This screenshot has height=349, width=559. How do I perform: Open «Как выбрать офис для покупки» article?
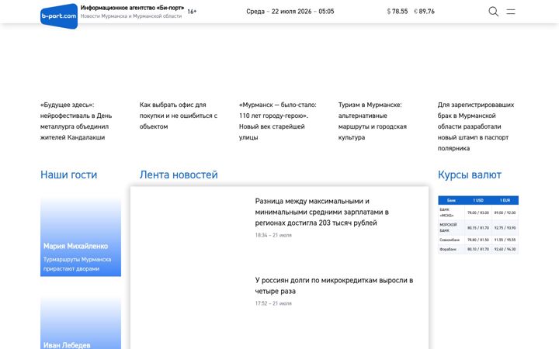coord(179,116)
